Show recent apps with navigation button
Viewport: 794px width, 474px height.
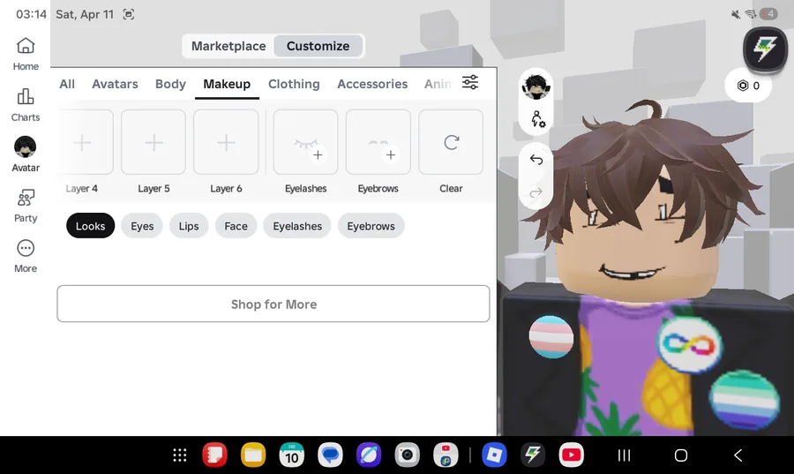[x=625, y=455]
